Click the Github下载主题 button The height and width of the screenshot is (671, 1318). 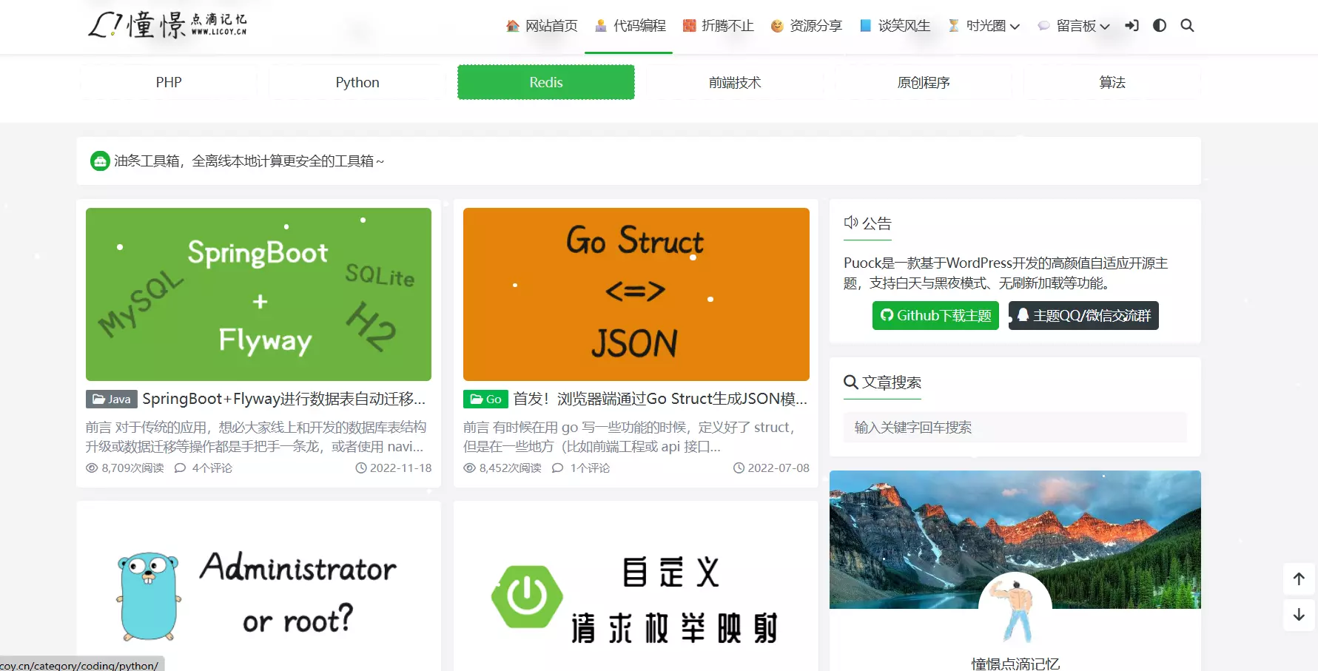(935, 316)
